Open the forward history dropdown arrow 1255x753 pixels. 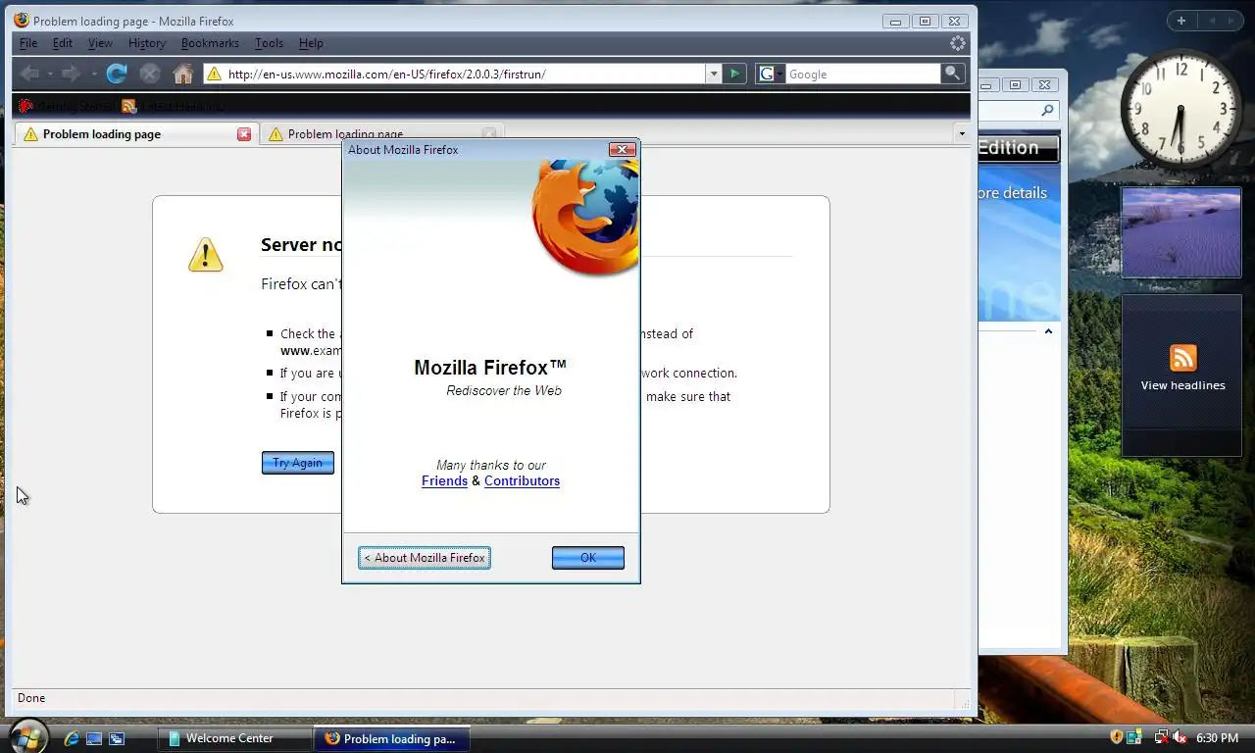coord(94,74)
